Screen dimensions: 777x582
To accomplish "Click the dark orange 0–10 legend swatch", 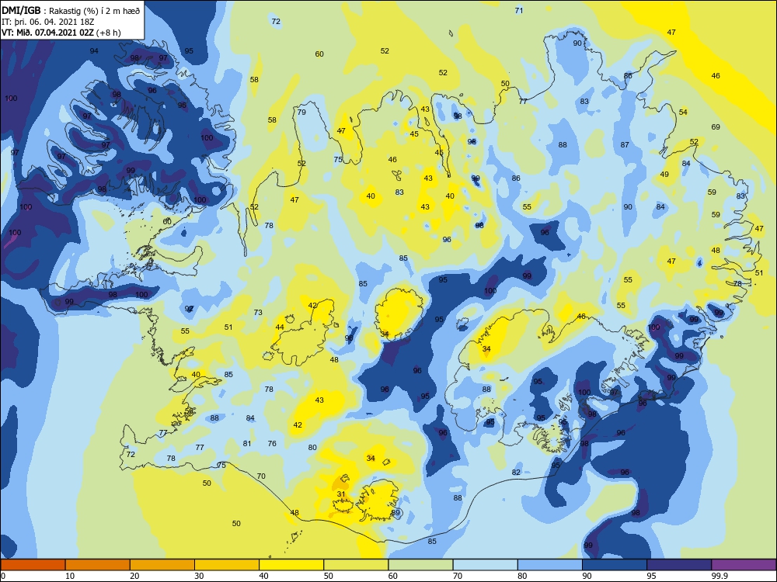I will point(33,565).
